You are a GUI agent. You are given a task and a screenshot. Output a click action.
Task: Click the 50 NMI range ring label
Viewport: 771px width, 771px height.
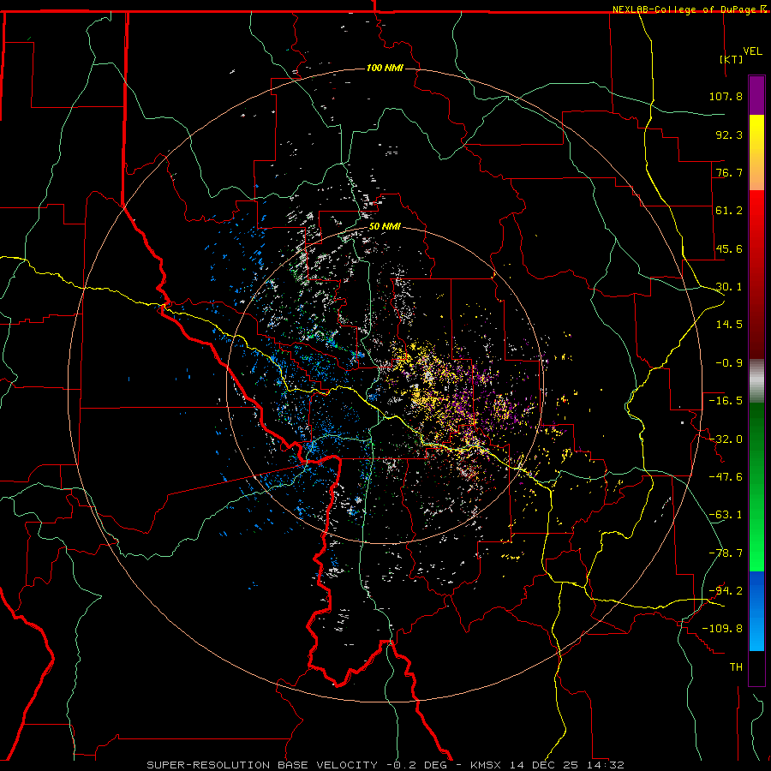(385, 227)
